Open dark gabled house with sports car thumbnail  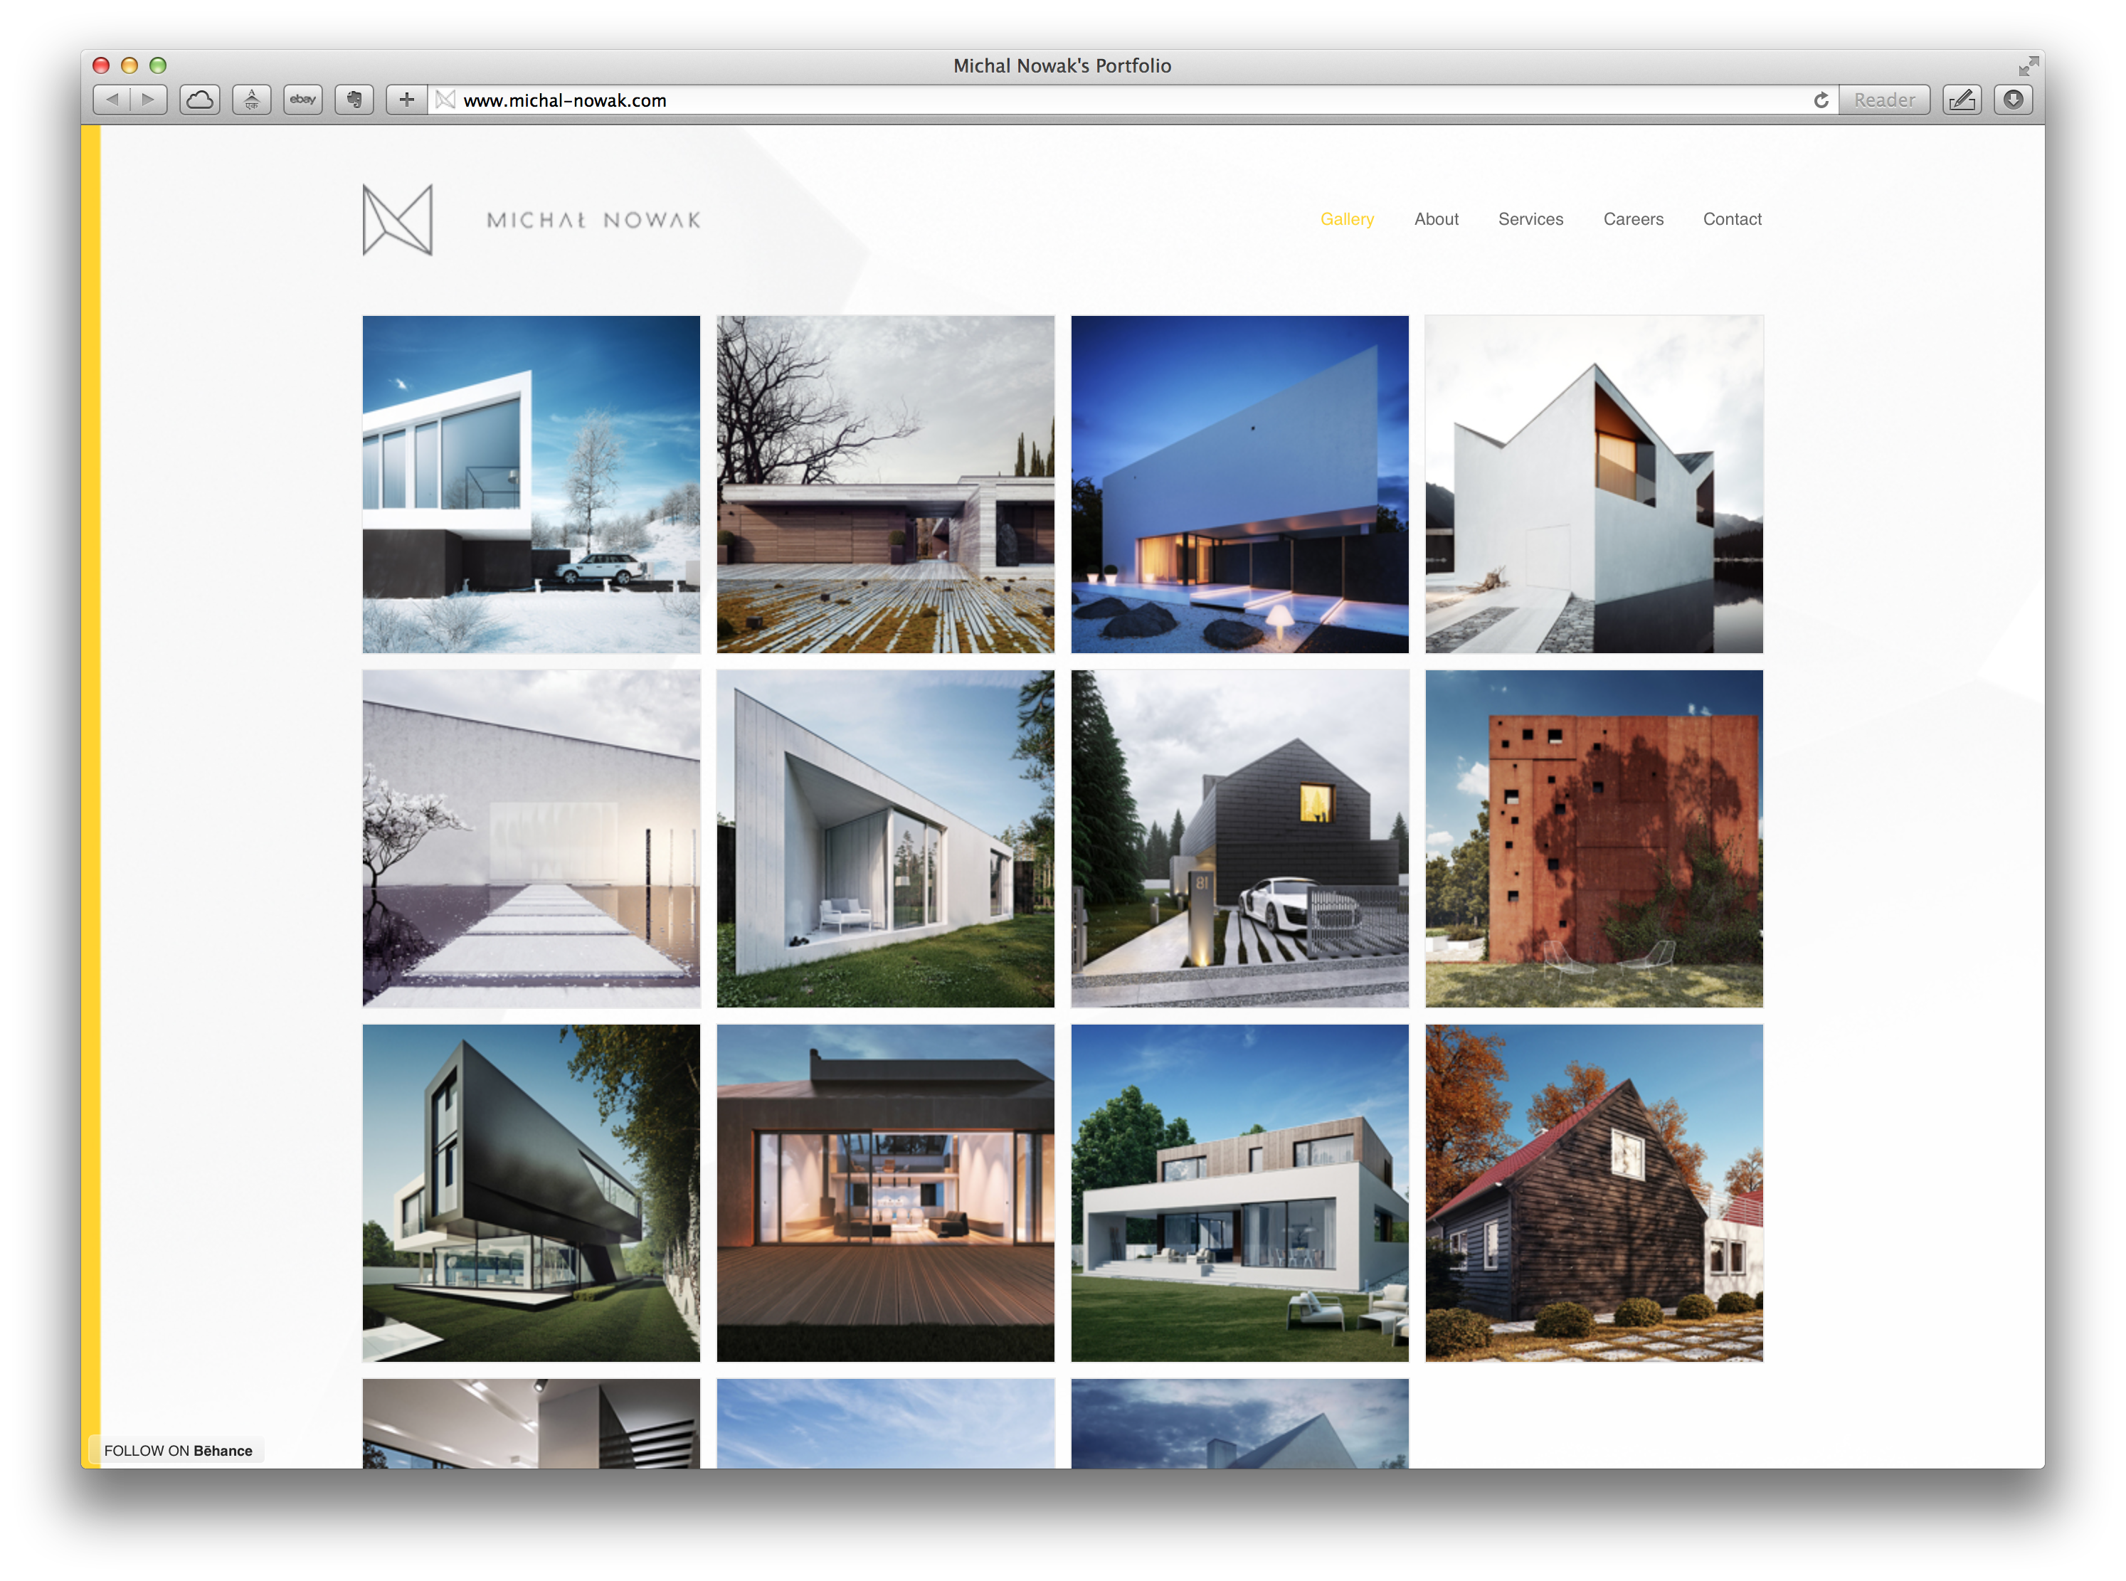tap(1239, 838)
